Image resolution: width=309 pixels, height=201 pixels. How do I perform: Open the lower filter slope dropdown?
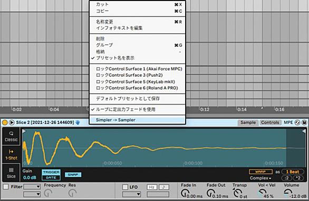(32, 195)
